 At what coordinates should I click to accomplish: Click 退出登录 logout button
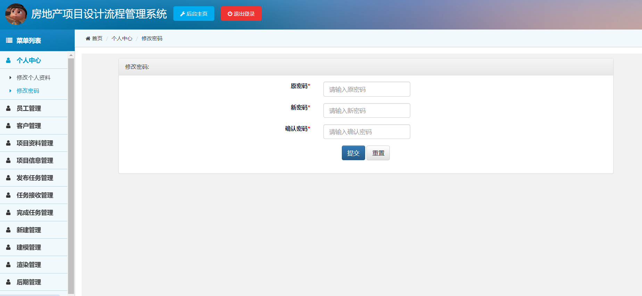click(x=241, y=14)
